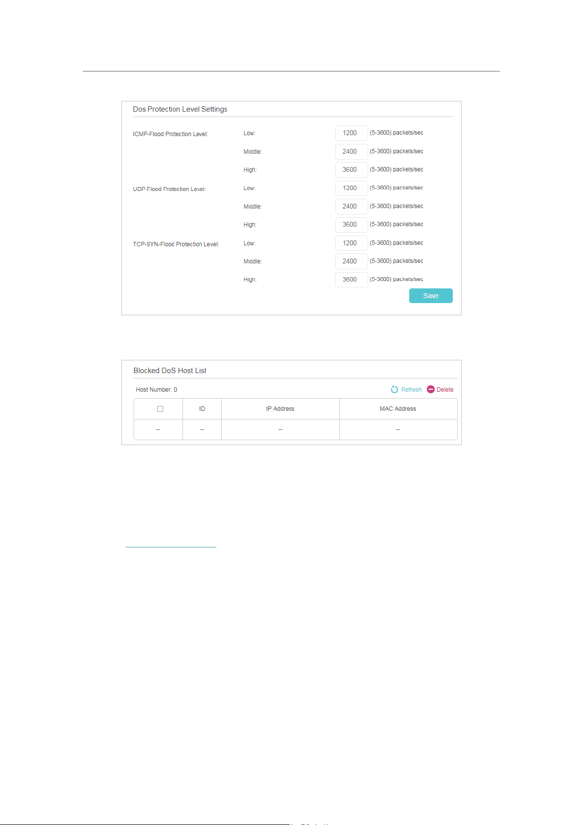Click the IP Address column header

pos(280,409)
